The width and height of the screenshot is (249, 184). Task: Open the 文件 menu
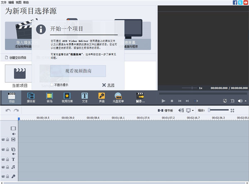pos(4,2)
